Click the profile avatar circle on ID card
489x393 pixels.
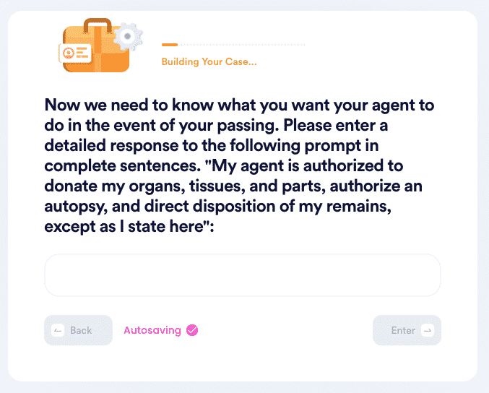click(69, 53)
